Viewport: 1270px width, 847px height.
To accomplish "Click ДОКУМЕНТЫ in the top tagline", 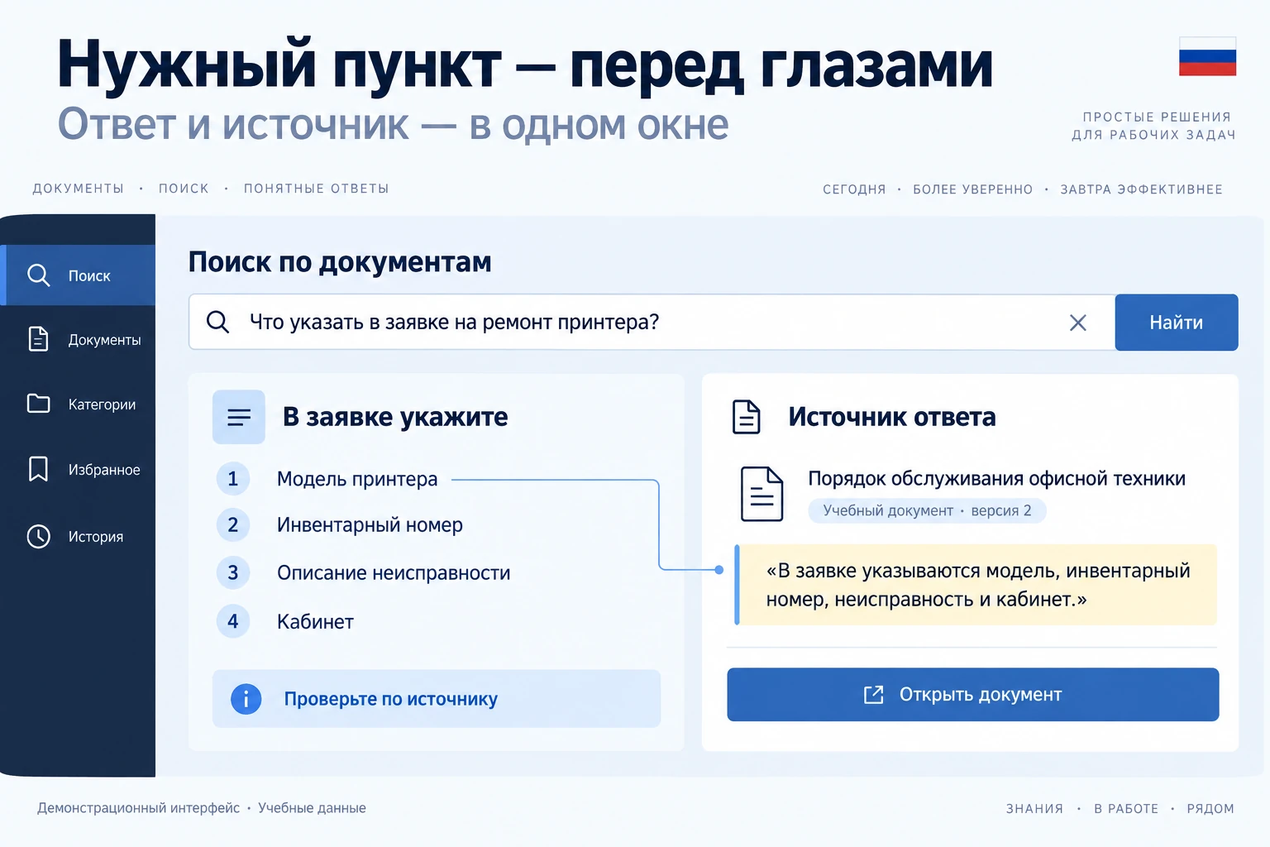I will pyautogui.click(x=79, y=189).
